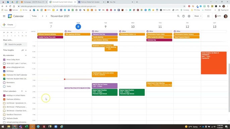Open Monday 8 day view

(78, 27)
